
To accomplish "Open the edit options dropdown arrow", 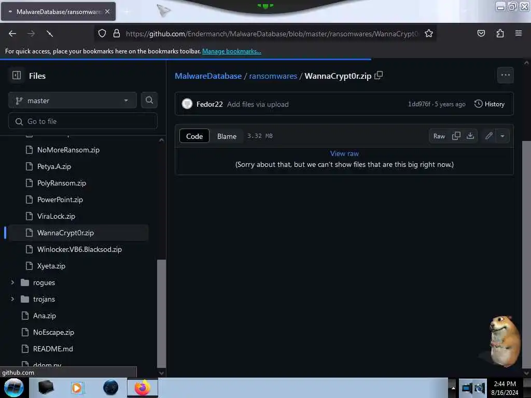I will point(502,136).
